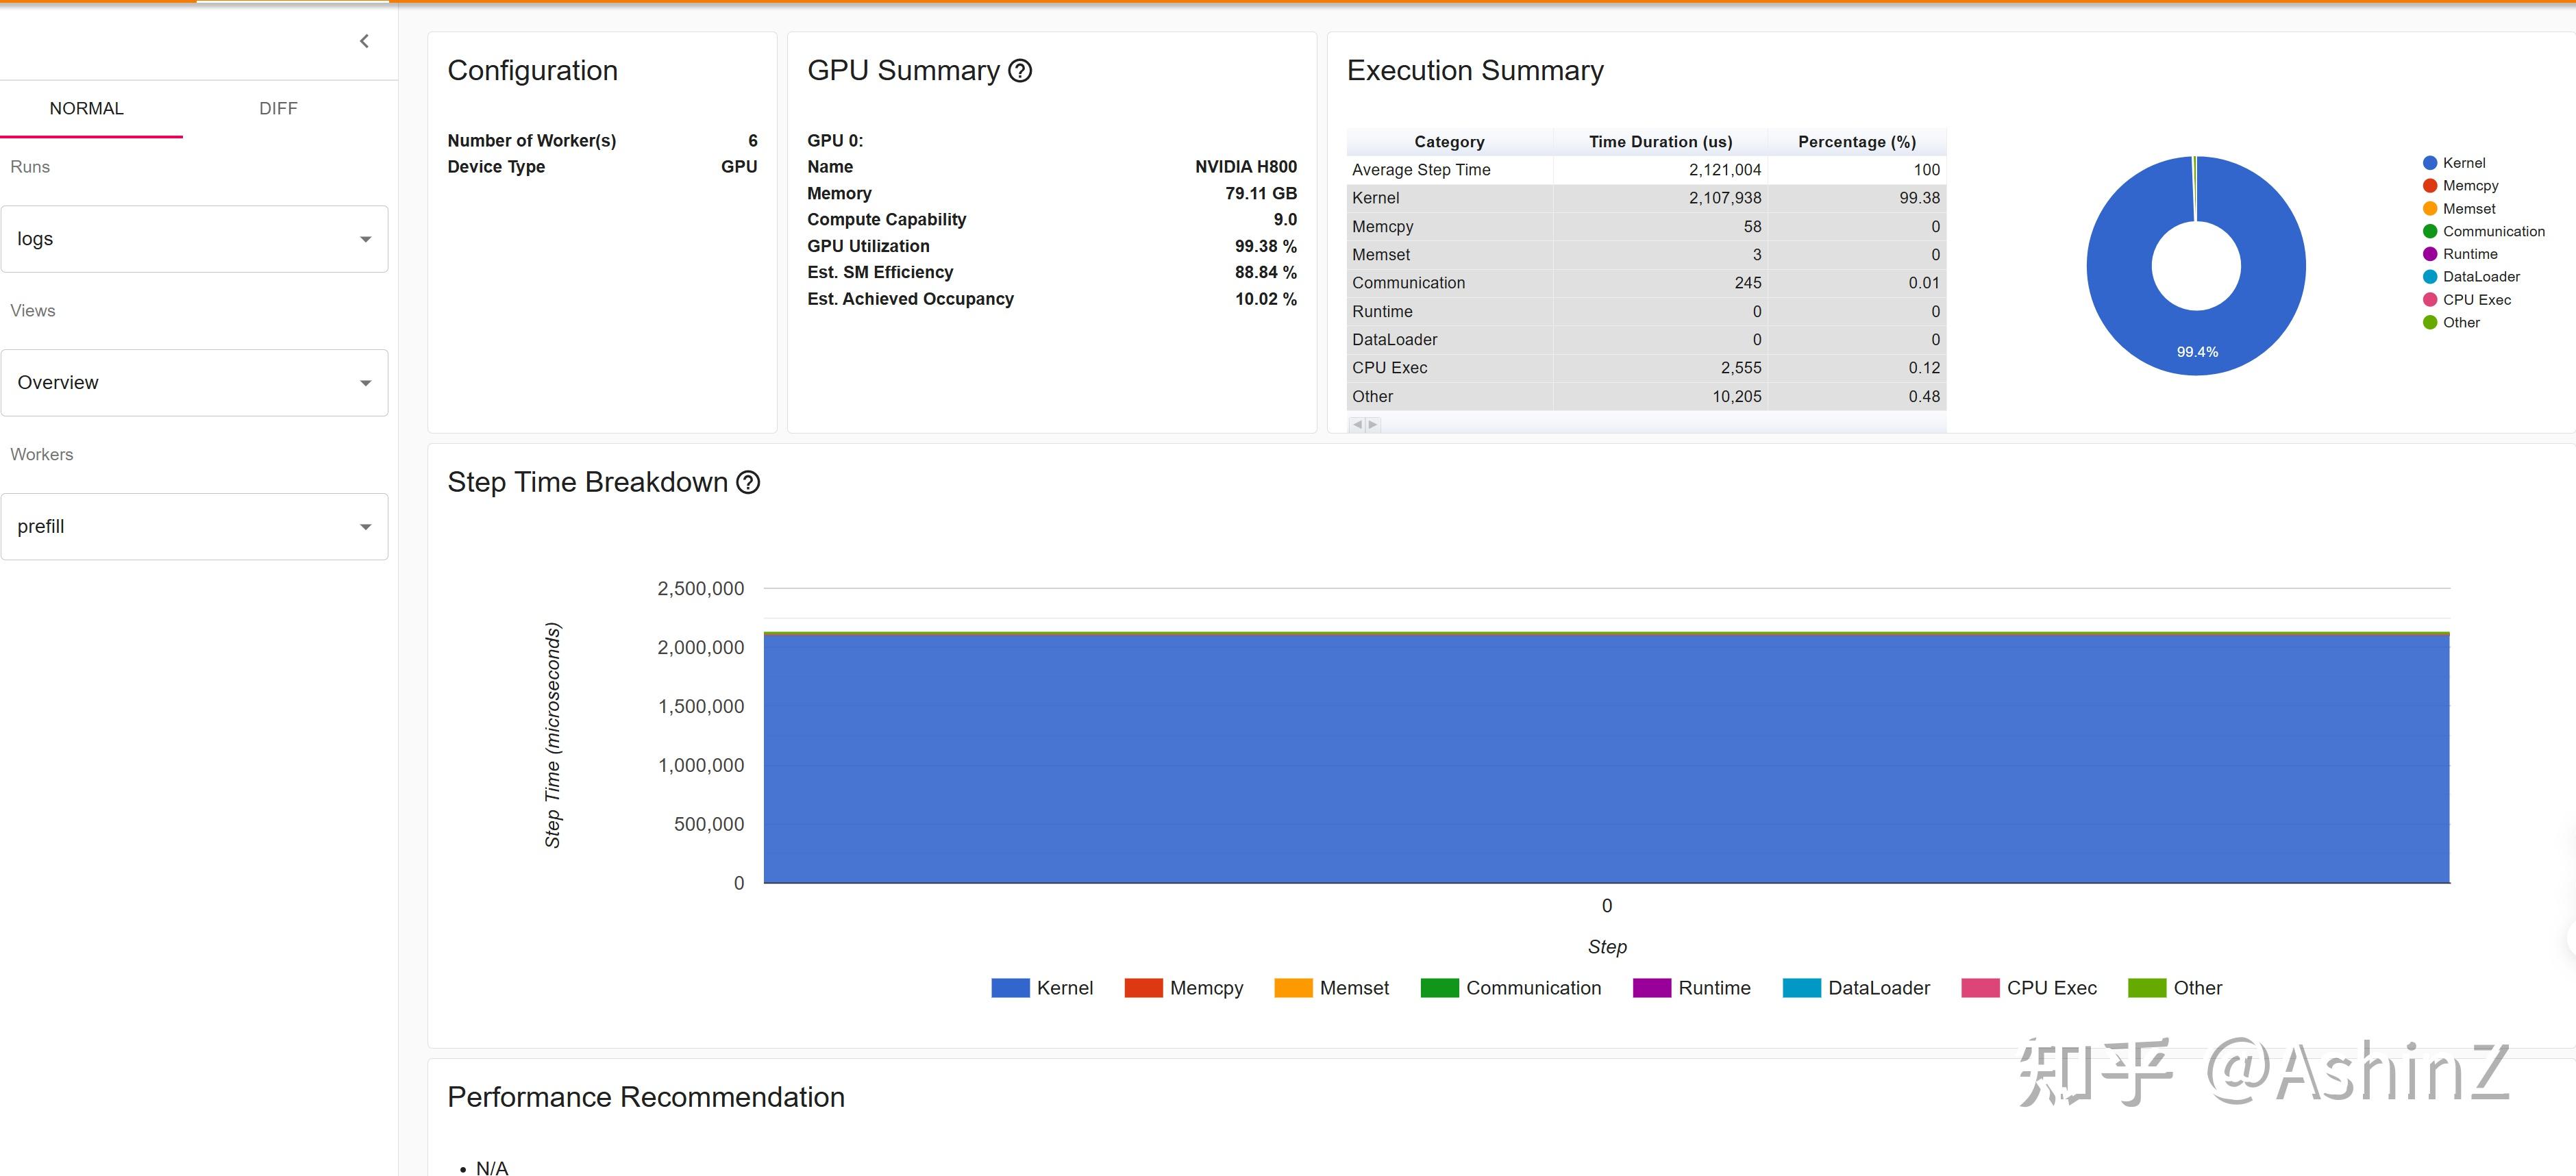2576x1176 pixels.
Task: Switch to the DIFF tab
Action: (278, 108)
